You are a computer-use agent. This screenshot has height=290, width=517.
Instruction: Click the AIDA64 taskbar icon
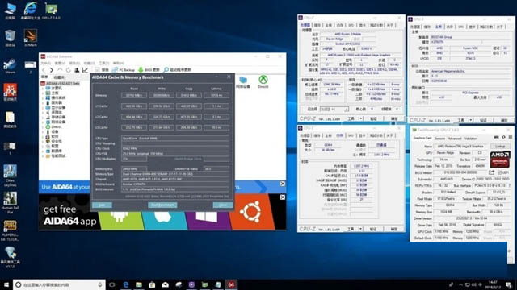point(231,284)
